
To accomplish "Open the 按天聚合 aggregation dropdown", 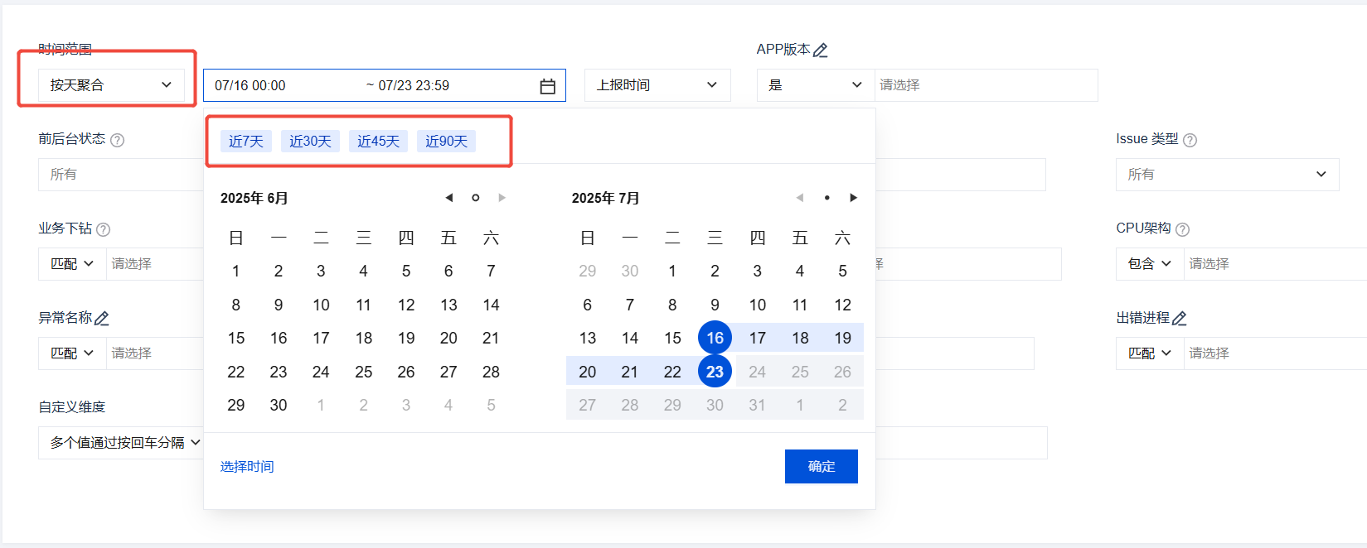I will click(x=111, y=85).
